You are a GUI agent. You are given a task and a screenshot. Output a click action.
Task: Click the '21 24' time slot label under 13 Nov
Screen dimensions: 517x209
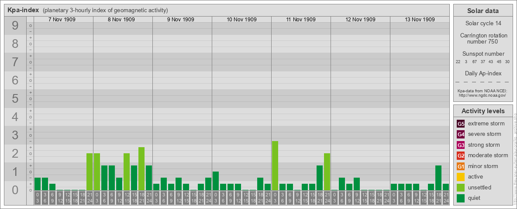coord(446,198)
